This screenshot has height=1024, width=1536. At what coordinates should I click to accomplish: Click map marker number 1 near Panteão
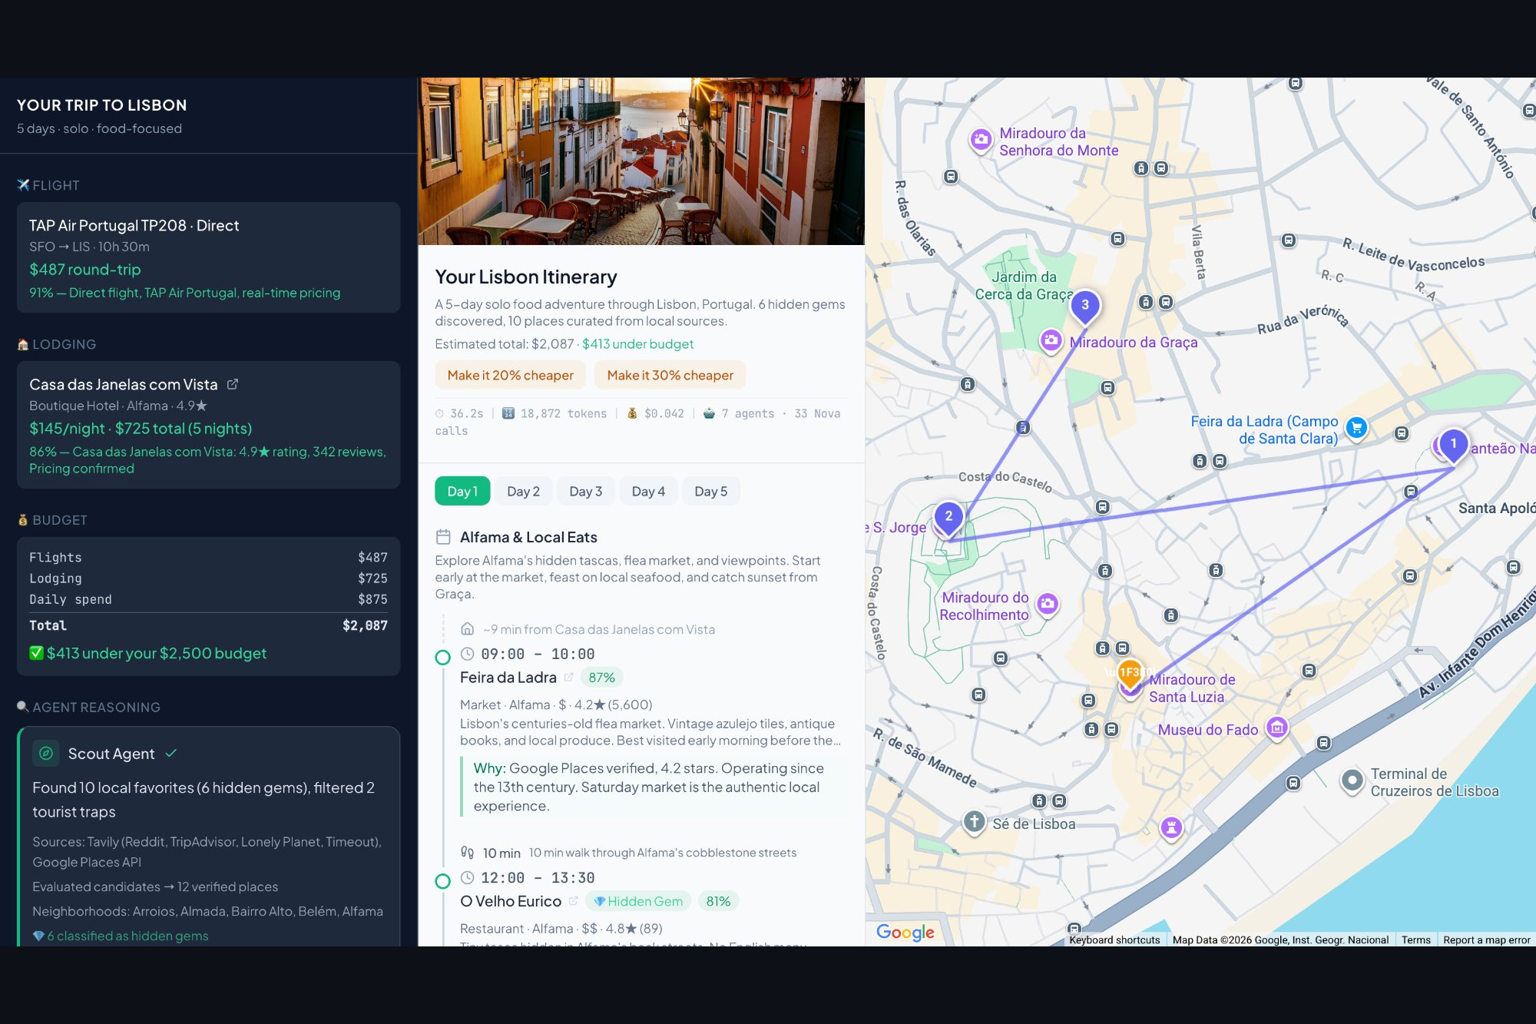pos(1452,444)
